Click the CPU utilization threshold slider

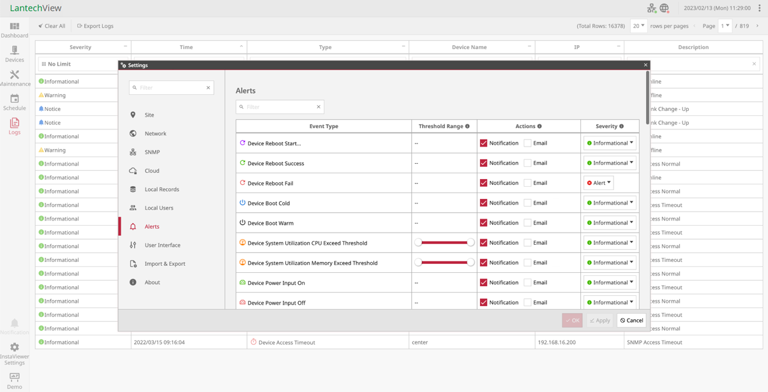444,243
